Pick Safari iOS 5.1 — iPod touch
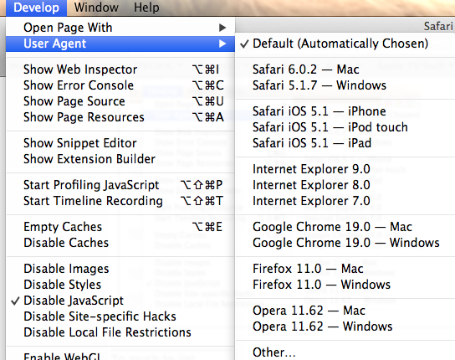Image resolution: width=455 pixels, height=360 pixels. click(x=345, y=127)
